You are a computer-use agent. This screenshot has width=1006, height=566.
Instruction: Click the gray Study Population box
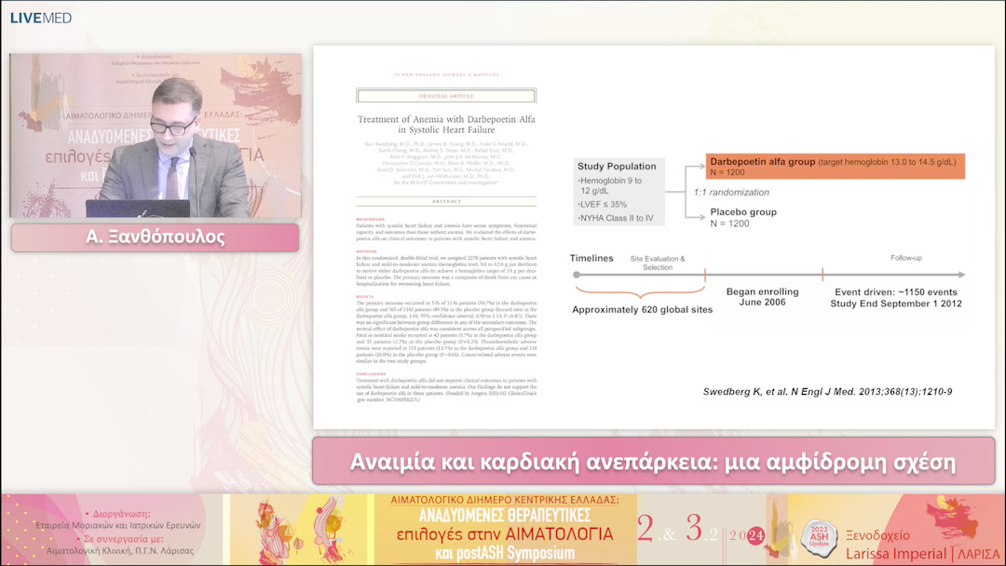pos(619,190)
